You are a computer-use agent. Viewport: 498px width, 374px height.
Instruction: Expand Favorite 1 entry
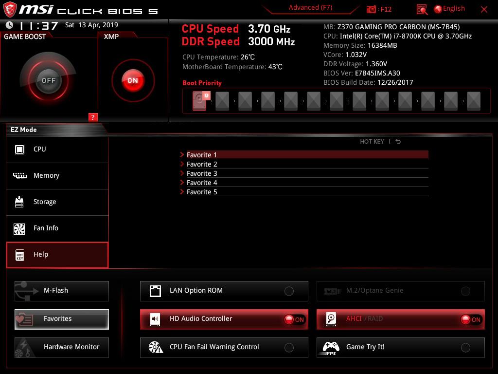tap(202, 155)
